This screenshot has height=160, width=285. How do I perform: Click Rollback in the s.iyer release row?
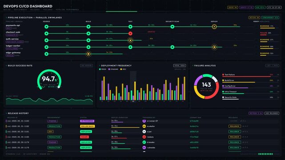pyautogui.click(x=235, y=132)
